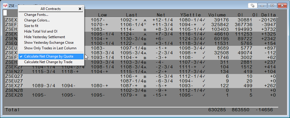Enable Show Yesterday Exchange Close
This screenshot has height=118, width=290.
49,43
